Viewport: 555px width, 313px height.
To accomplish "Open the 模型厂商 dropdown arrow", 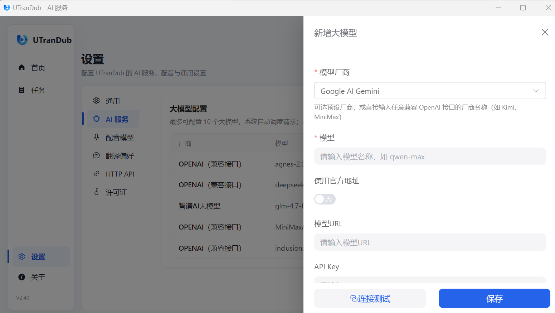I will (536, 91).
